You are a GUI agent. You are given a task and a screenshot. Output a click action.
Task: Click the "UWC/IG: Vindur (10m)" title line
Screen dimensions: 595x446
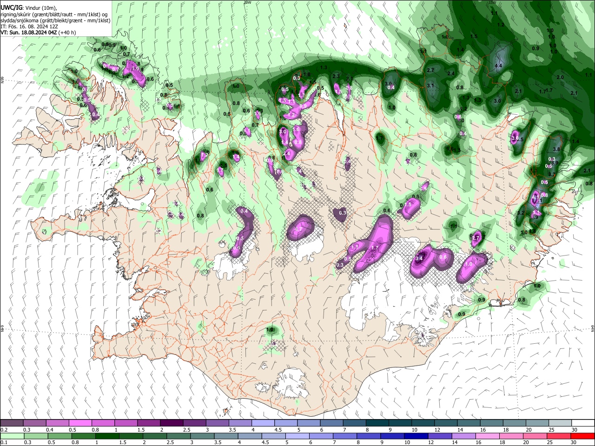(29, 8)
